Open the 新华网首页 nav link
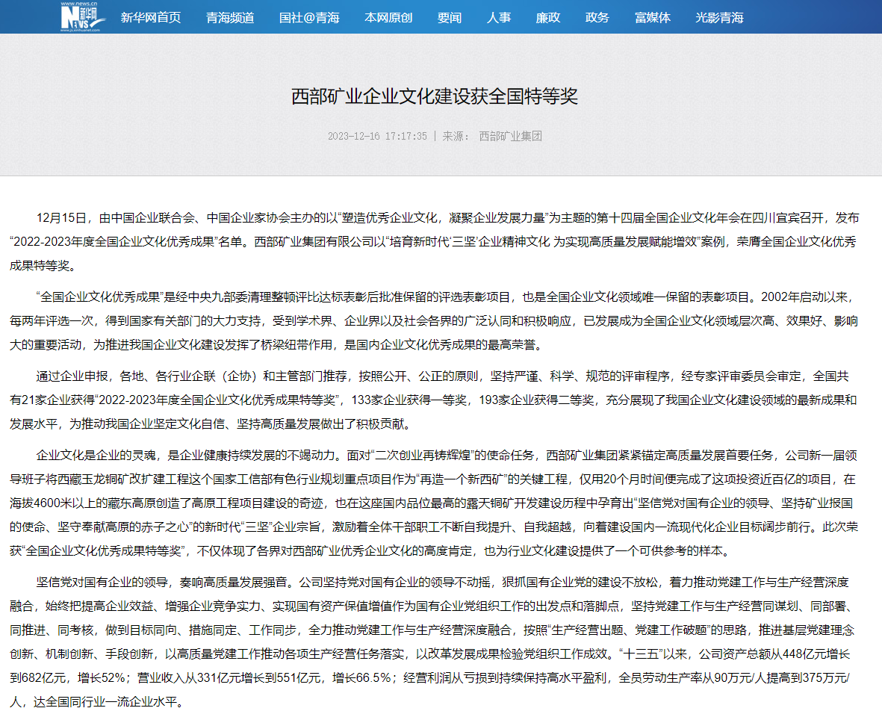Screen dimensions: 882x714 coord(151,18)
